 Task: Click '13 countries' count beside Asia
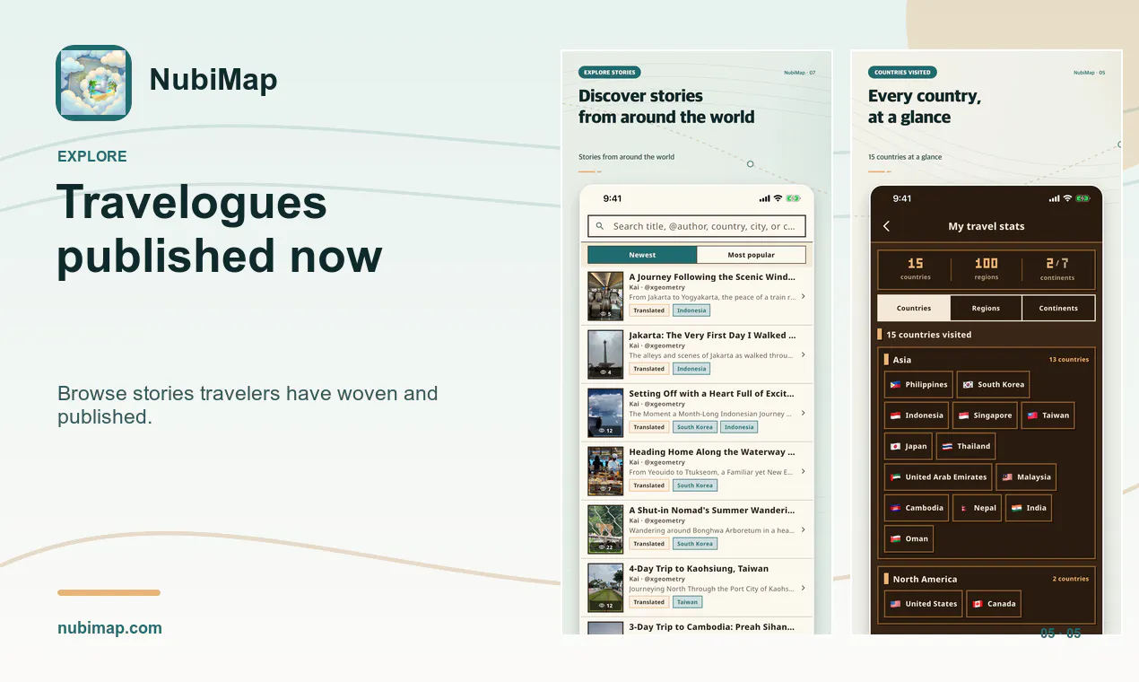[1069, 360]
